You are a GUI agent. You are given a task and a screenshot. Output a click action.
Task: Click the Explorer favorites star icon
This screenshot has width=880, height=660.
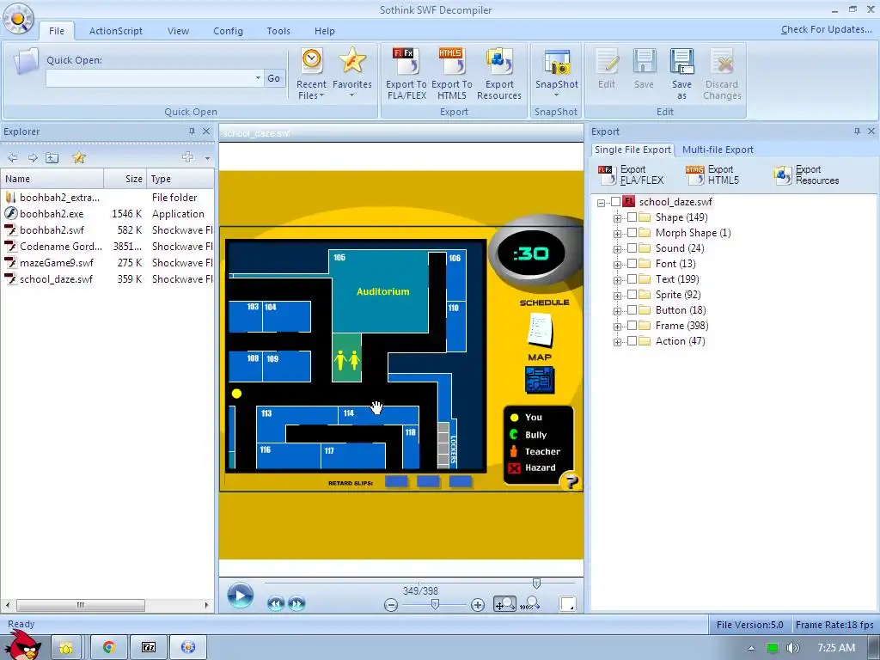pos(78,158)
